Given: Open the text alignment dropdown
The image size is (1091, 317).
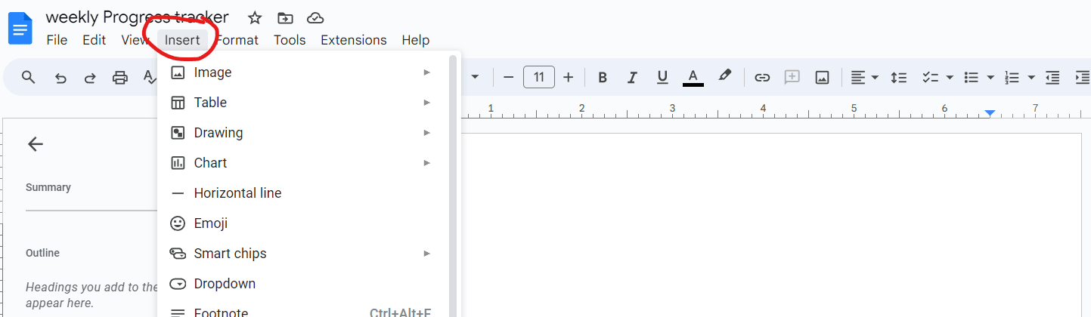Looking at the screenshot, I should tap(864, 77).
